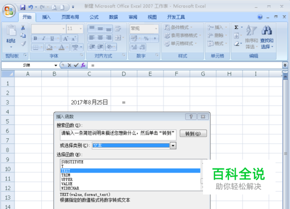Open 条件格式 conditional formatting menu

pos(178,27)
